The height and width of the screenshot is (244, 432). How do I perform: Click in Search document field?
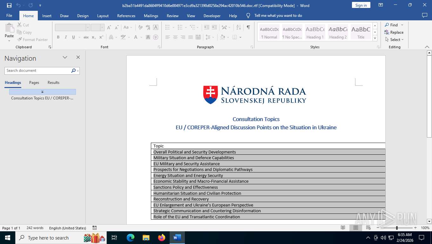38,71
